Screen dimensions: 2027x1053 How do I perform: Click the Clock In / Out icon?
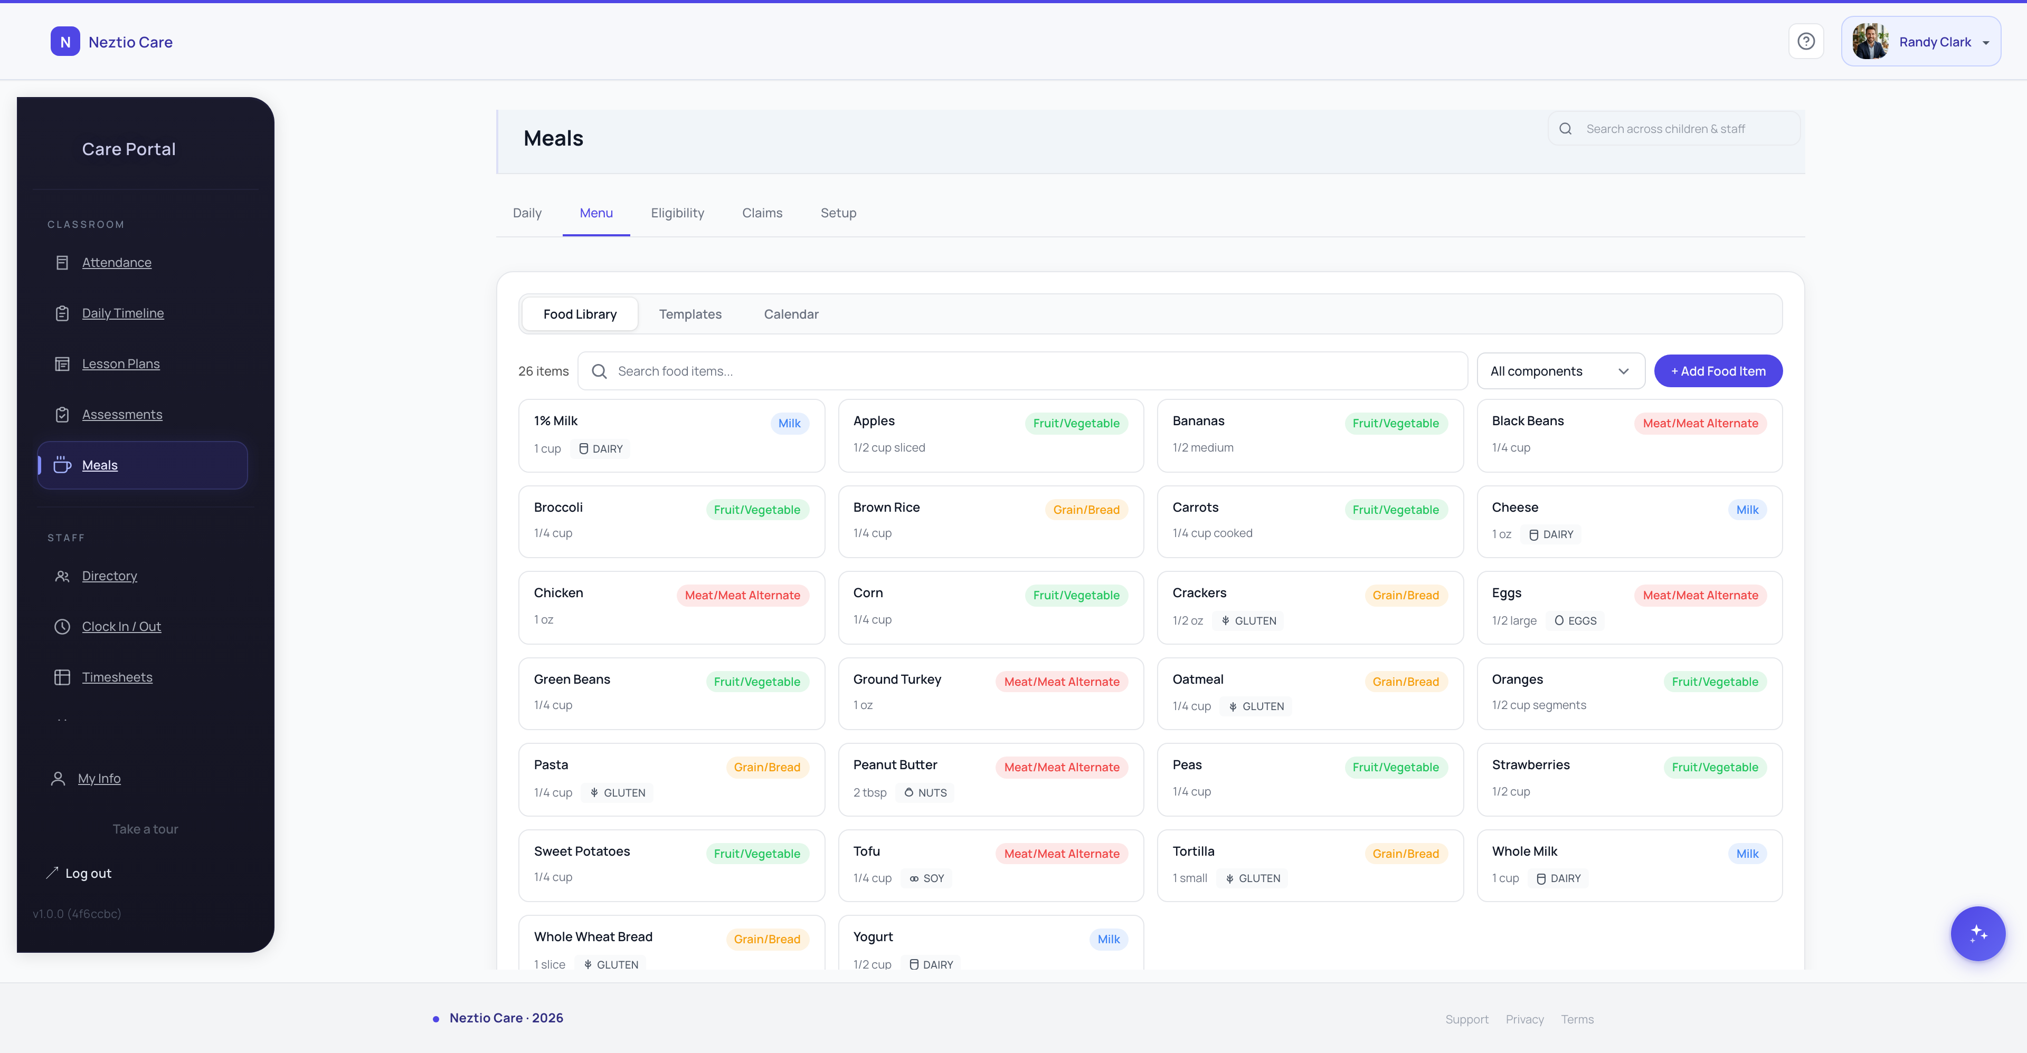pyautogui.click(x=62, y=626)
